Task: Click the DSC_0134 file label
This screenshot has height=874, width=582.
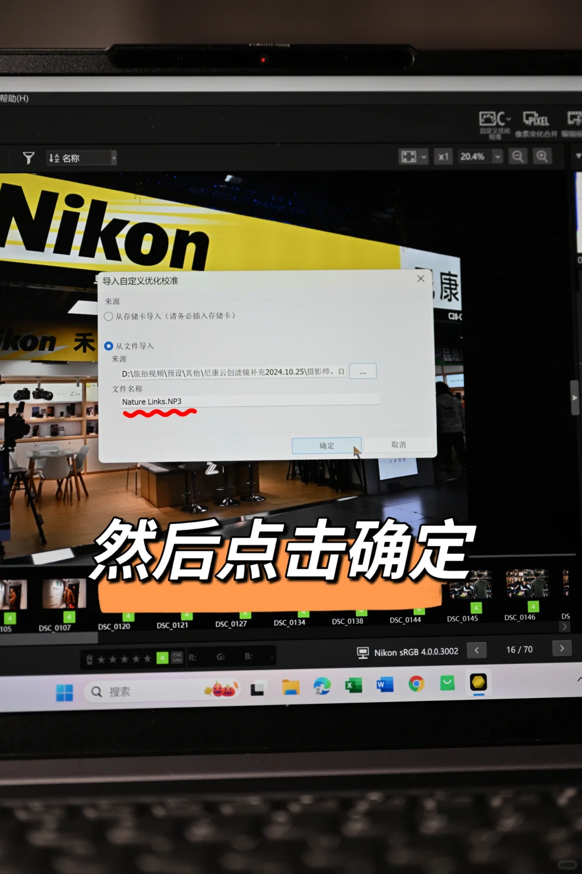Action: (289, 622)
